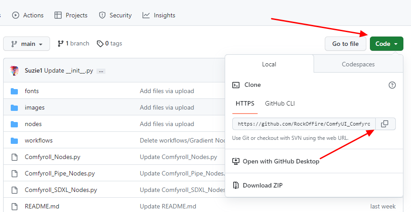Screen dimensions: 411x212
Task: View the 1 branch link
Action: (x=73, y=43)
